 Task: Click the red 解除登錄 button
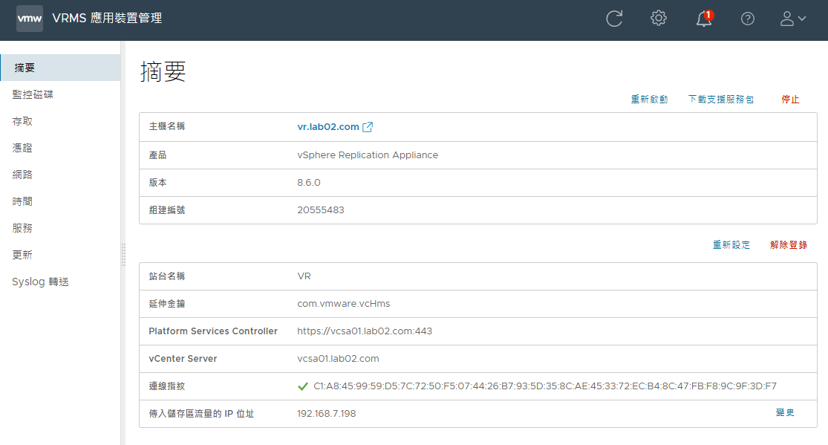tap(789, 244)
